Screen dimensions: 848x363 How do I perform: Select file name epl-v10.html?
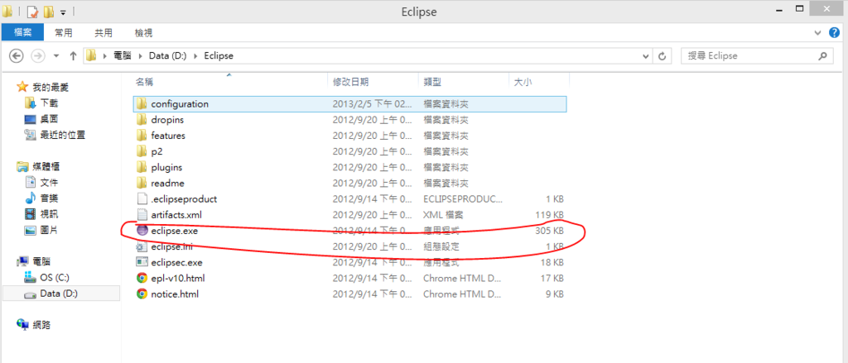(x=178, y=278)
